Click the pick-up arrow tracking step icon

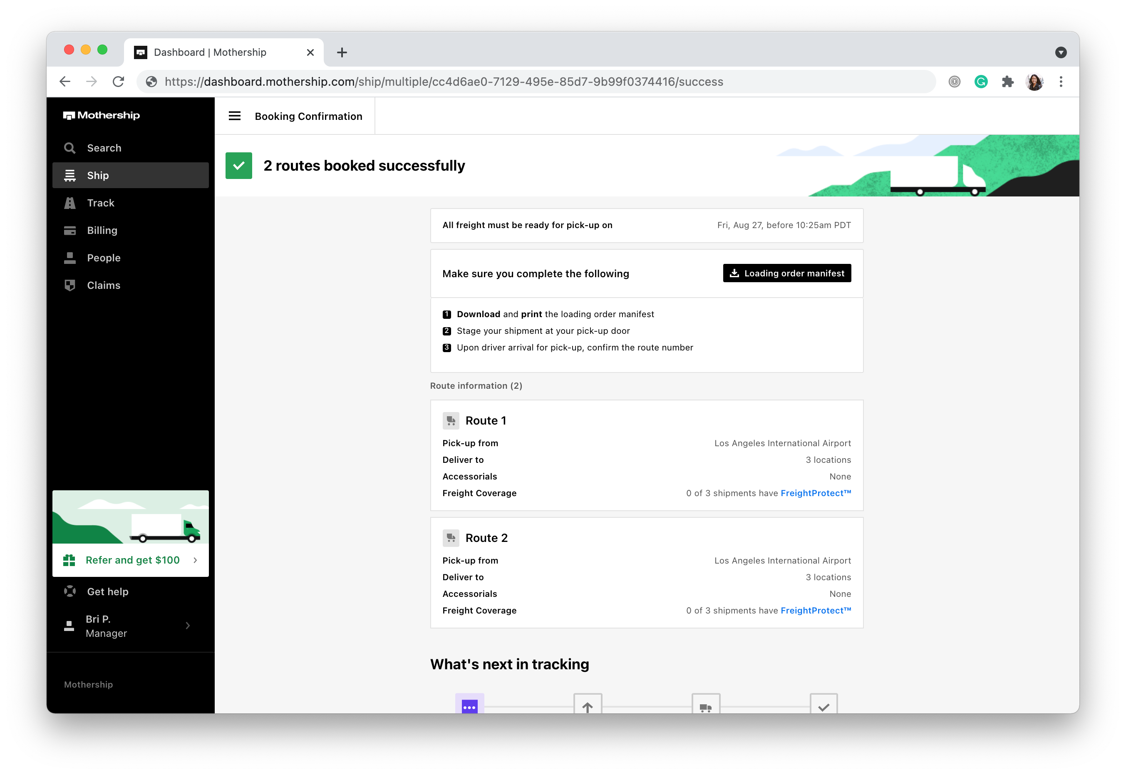(x=588, y=703)
